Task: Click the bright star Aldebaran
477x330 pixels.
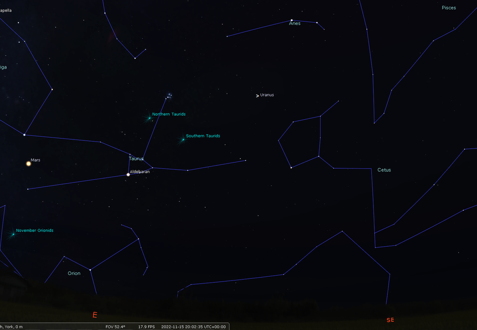Action: [x=128, y=174]
